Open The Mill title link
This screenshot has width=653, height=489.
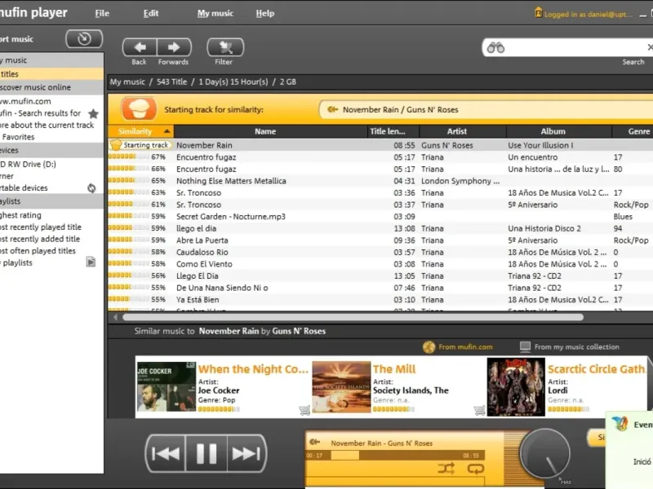394,369
